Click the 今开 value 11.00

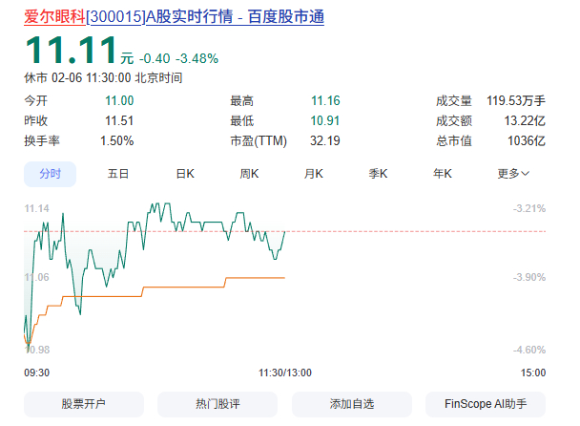click(x=119, y=100)
